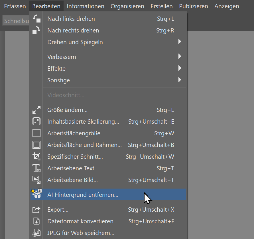The image size is (254, 239).
Task: Expand the Drehen und Spiegeln submenu
Action: tap(180, 42)
